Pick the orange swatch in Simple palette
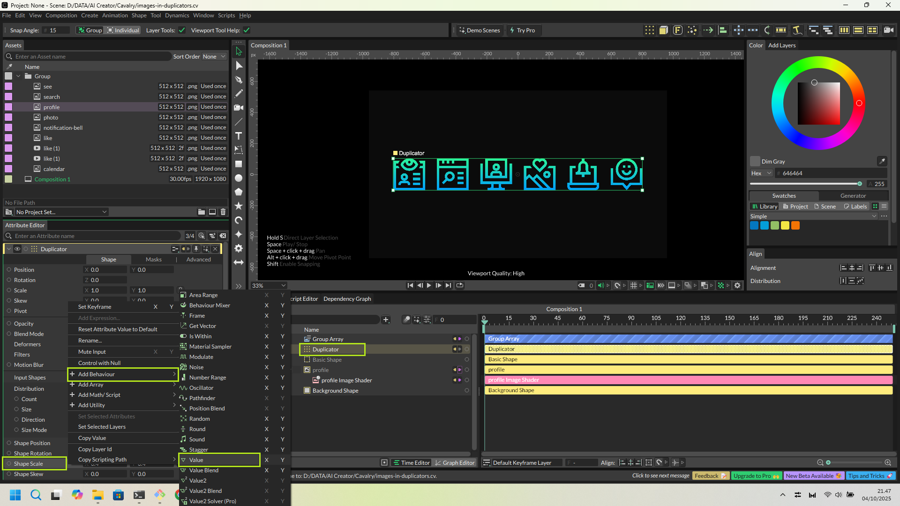 tap(795, 226)
